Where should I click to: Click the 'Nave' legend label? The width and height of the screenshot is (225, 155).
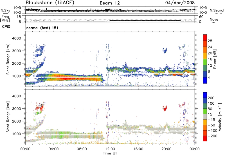(x=214, y=20)
